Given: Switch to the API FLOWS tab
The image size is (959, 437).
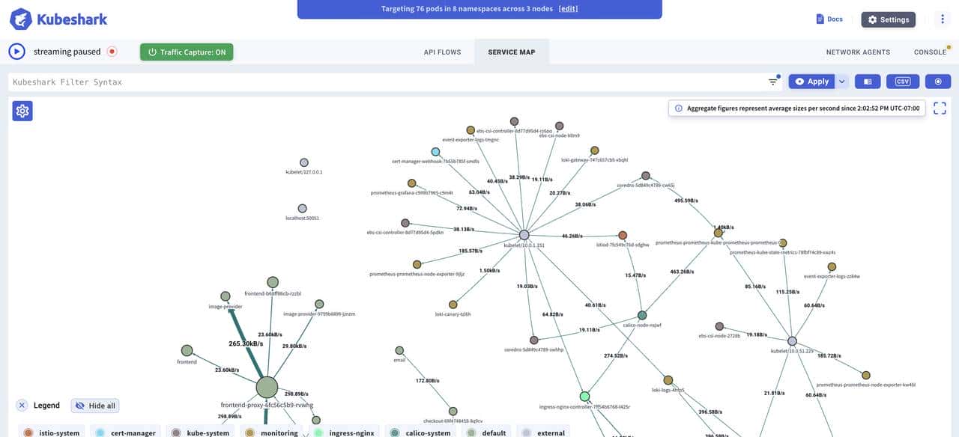Looking at the screenshot, I should tap(443, 52).
